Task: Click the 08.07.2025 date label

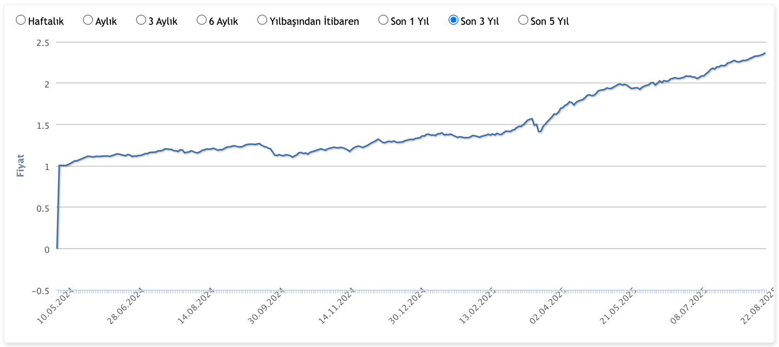Action: (x=688, y=305)
